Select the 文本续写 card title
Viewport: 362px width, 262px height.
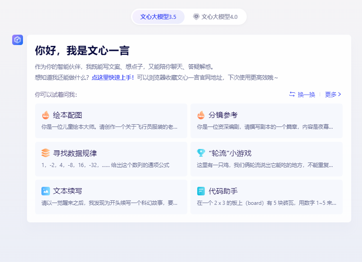click(x=68, y=191)
